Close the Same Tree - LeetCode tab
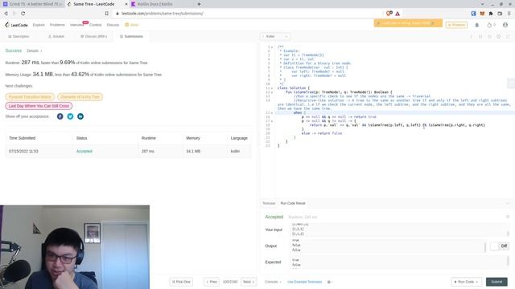Image resolution: width=515 pixels, height=289 pixels. click(126, 4)
